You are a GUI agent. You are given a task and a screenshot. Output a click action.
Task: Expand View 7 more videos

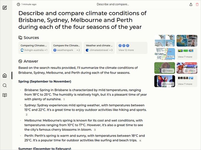[187, 81]
